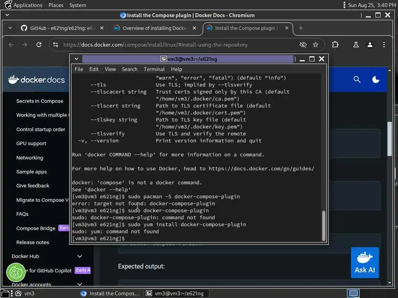Open Secrets in Compose sidebar link

coord(40,101)
